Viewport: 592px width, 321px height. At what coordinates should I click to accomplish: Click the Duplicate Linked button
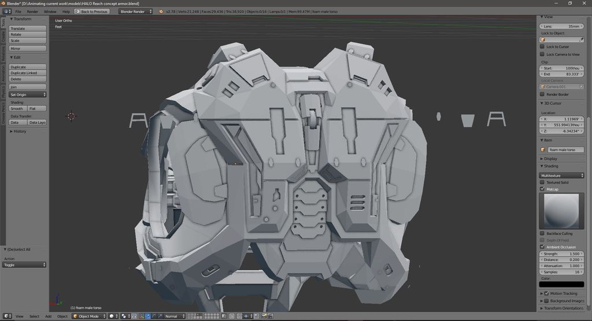pyautogui.click(x=28, y=73)
